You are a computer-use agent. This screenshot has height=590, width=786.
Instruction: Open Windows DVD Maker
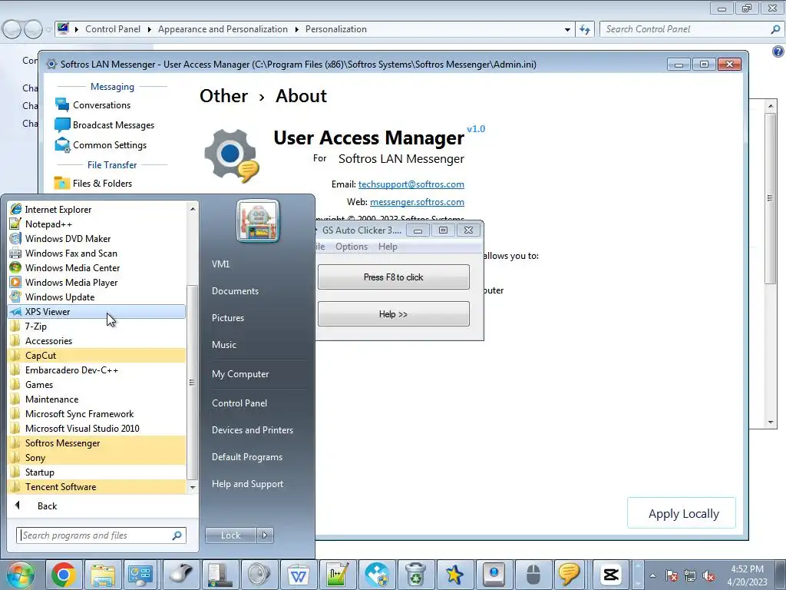click(97, 239)
